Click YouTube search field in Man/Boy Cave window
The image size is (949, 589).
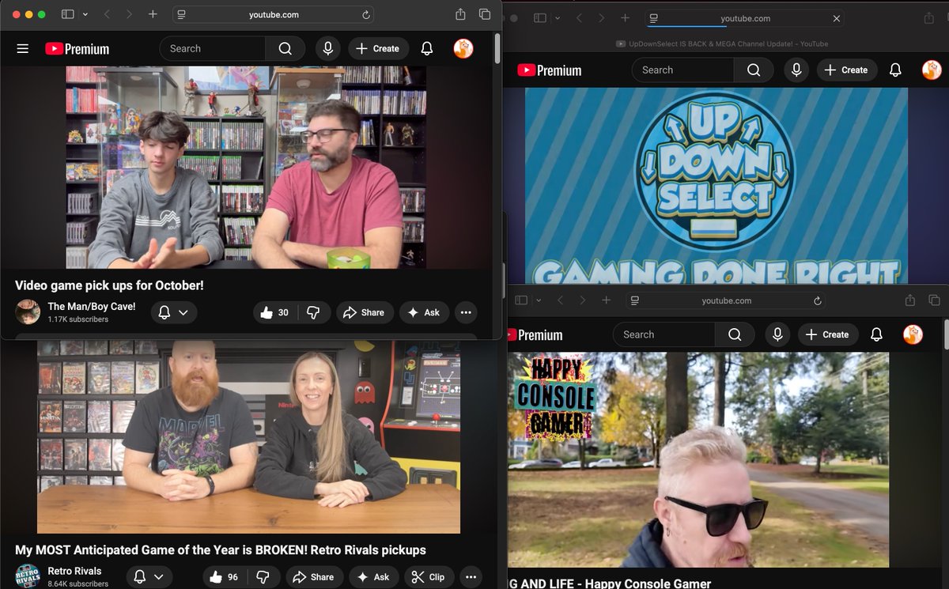pos(213,49)
